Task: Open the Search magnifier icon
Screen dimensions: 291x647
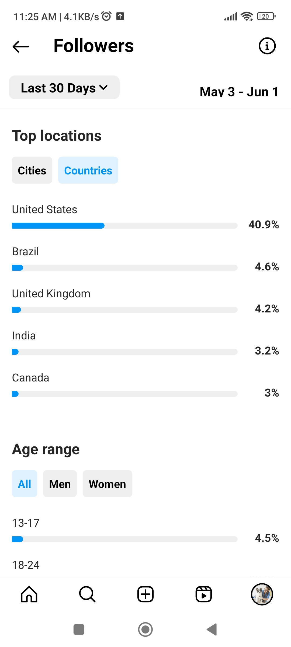Action: point(87,594)
